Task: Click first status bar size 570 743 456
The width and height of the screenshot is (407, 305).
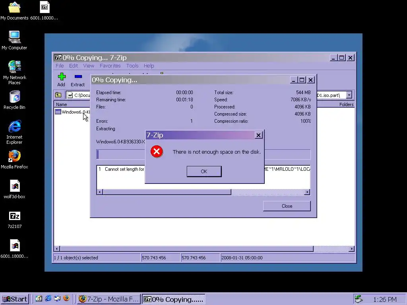Action: [154, 258]
